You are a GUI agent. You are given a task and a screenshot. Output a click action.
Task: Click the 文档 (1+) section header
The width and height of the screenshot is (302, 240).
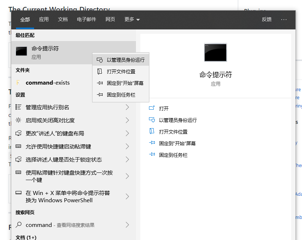[x=26, y=237]
